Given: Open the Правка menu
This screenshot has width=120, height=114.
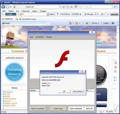Looking at the screenshot, I should (11, 11).
